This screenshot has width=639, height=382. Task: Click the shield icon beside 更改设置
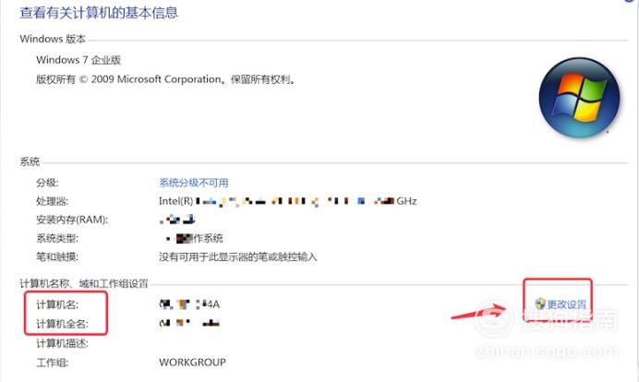click(x=540, y=304)
